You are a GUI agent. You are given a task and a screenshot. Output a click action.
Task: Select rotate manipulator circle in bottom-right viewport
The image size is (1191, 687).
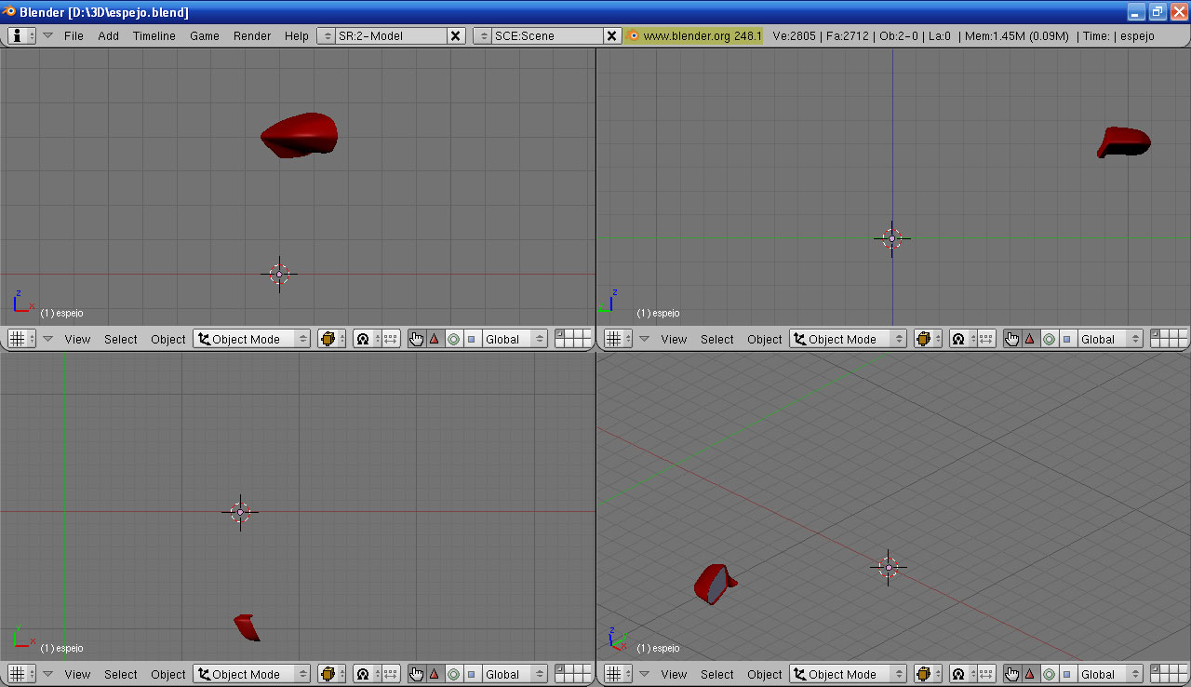tap(1050, 674)
